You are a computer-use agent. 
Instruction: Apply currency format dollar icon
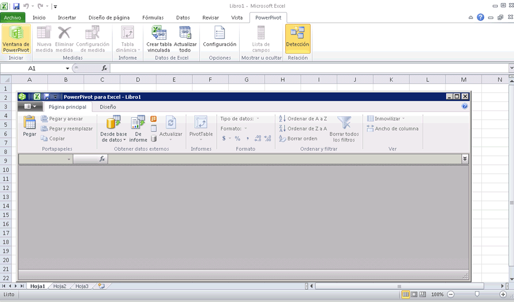(224, 138)
